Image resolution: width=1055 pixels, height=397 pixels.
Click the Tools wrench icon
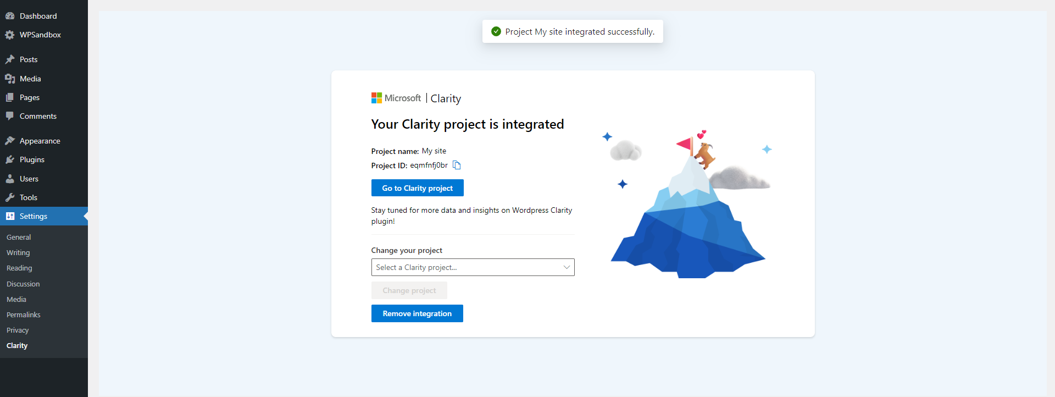point(10,197)
